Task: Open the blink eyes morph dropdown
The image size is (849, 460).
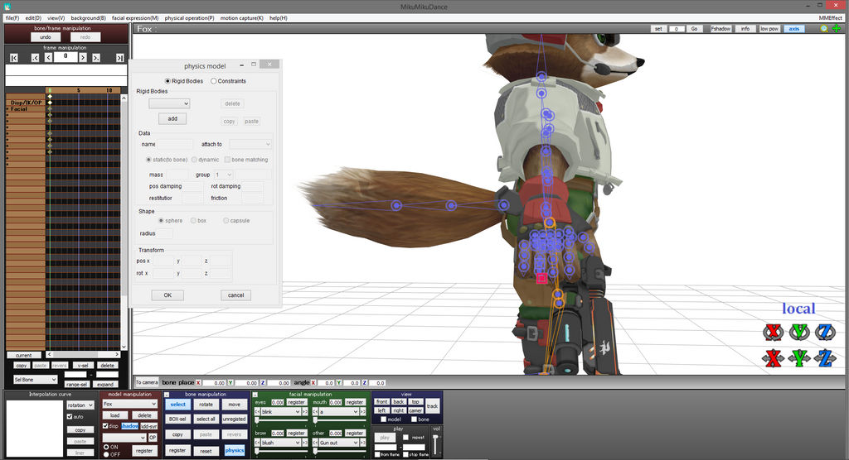Action: 280,412
